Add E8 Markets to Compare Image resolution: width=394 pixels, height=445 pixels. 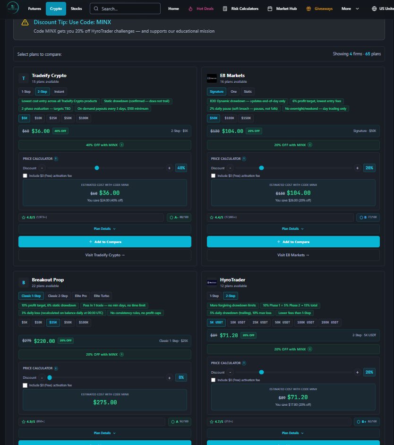click(293, 242)
